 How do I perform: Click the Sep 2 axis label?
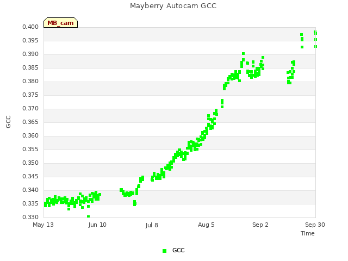coord(260,225)
